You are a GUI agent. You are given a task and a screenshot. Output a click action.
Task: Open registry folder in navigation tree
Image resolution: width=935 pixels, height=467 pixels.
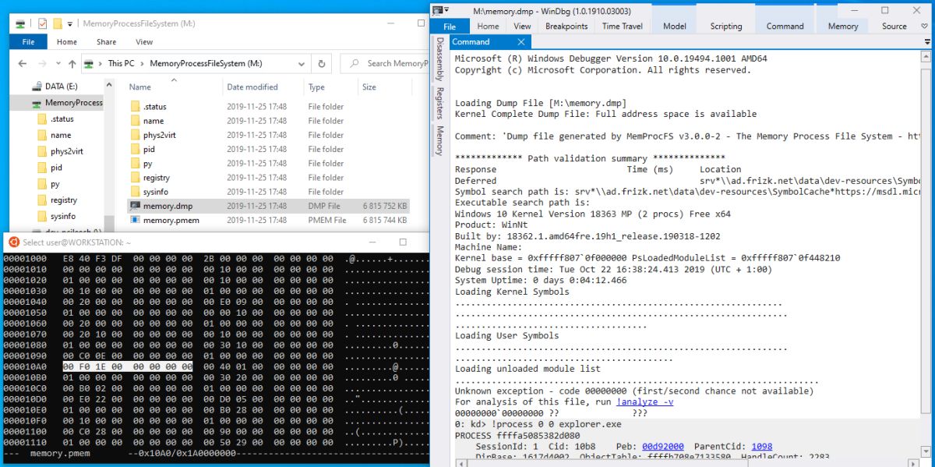tap(56, 200)
